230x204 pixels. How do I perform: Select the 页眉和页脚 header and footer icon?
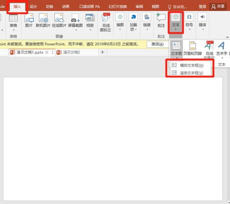click(193, 46)
